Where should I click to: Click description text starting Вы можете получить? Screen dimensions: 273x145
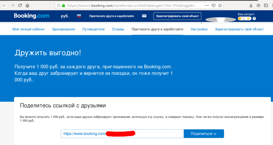142,118
